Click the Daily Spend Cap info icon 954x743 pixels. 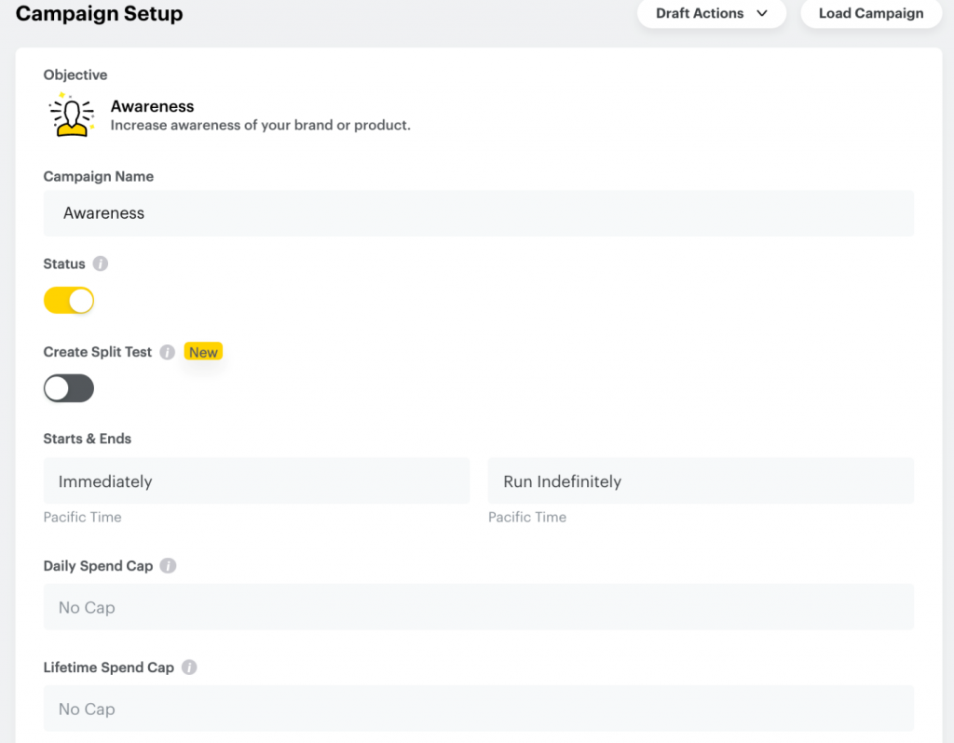coord(168,565)
